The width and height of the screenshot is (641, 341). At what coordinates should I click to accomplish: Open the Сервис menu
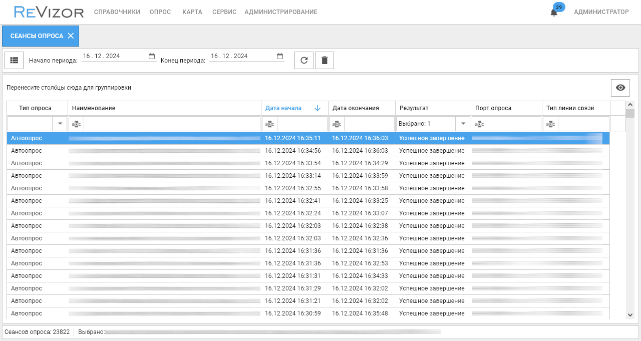coord(224,12)
